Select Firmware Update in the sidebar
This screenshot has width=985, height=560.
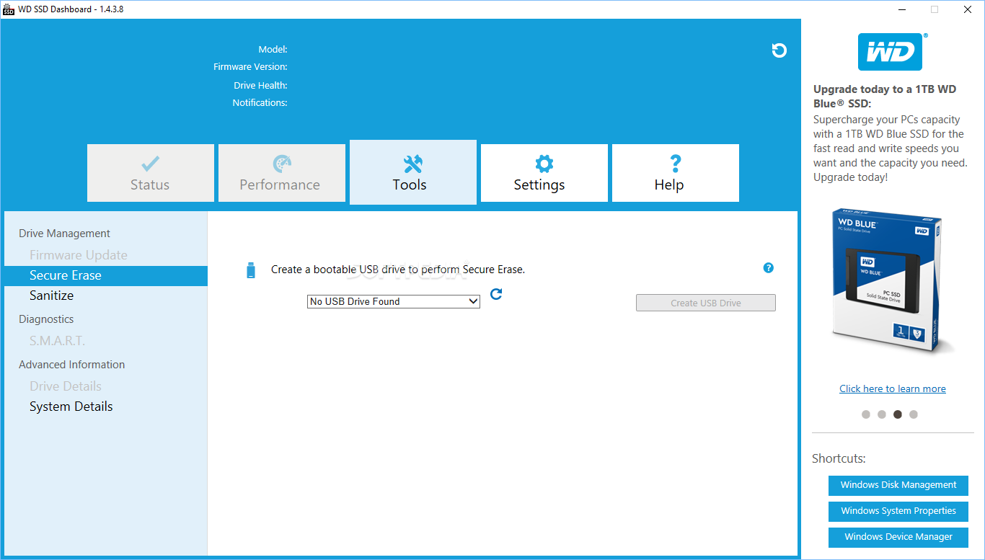tap(79, 255)
